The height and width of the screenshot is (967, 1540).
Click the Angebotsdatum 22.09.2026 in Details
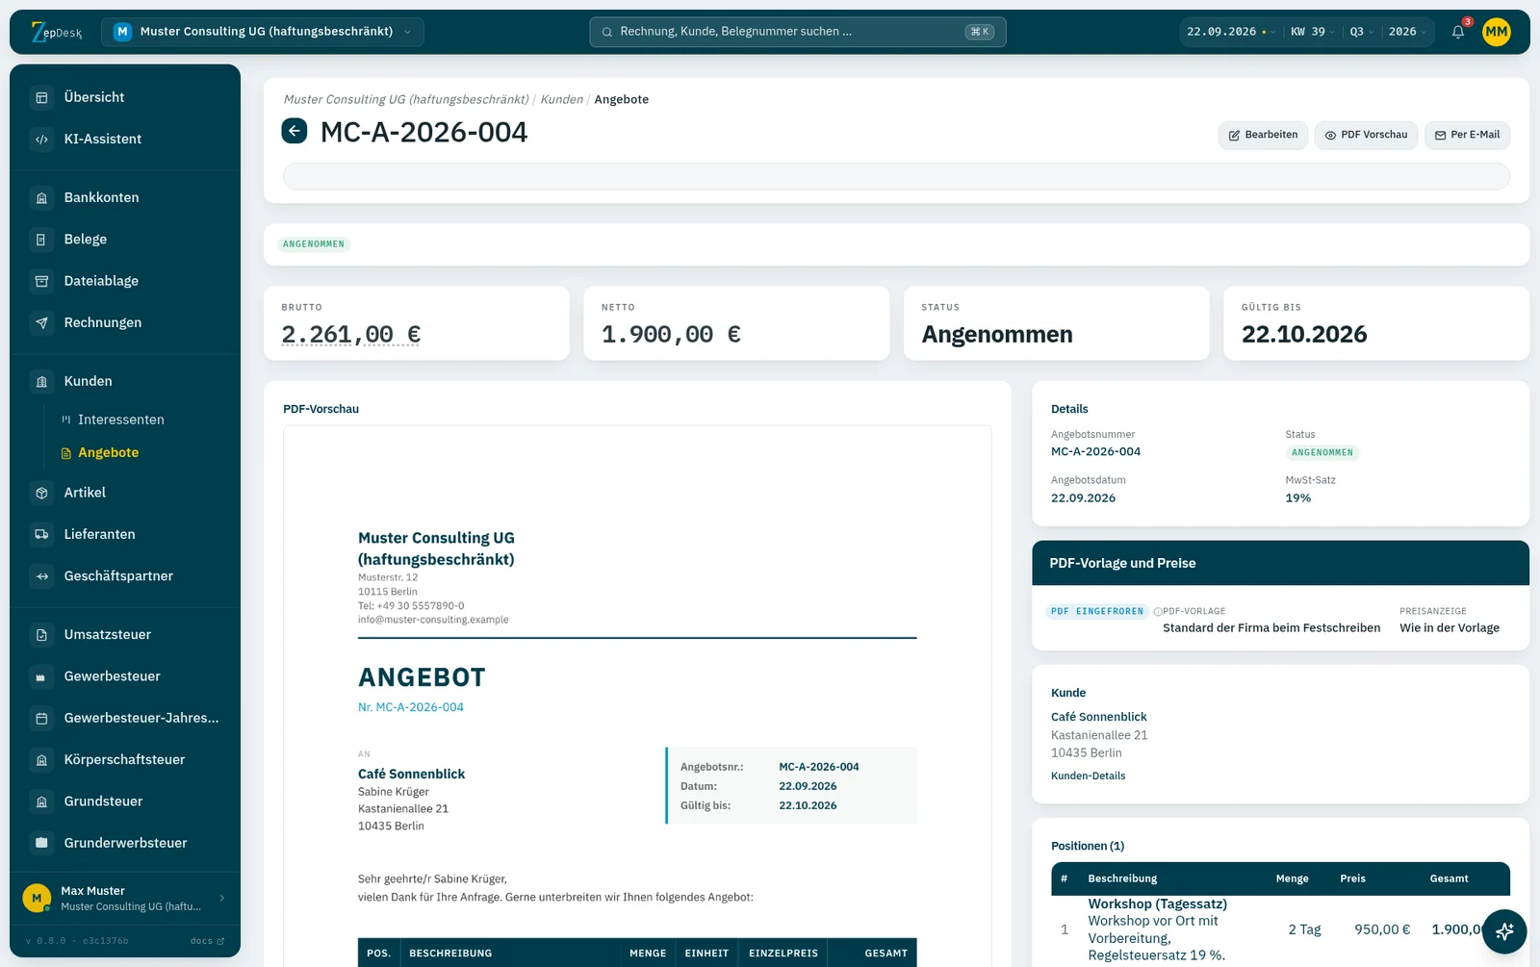click(x=1083, y=498)
